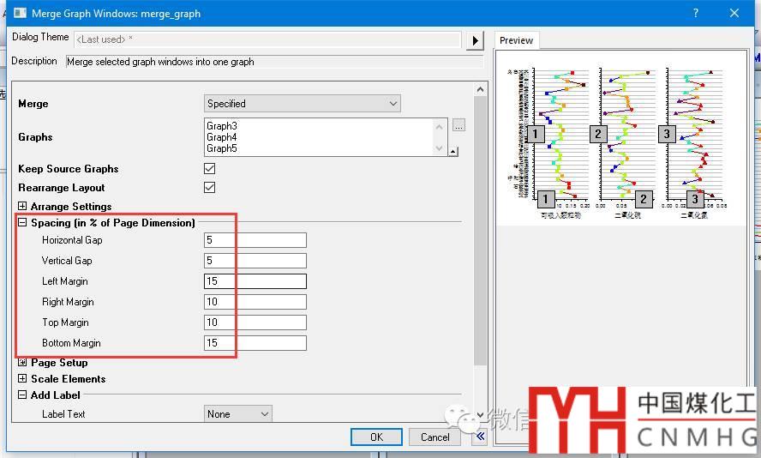Click the settings panel scroll-up arrow
Image resolution: width=761 pixels, height=458 pixels.
[480, 89]
